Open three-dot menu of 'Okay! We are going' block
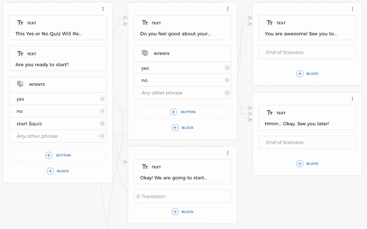The image size is (367, 229). click(x=227, y=153)
